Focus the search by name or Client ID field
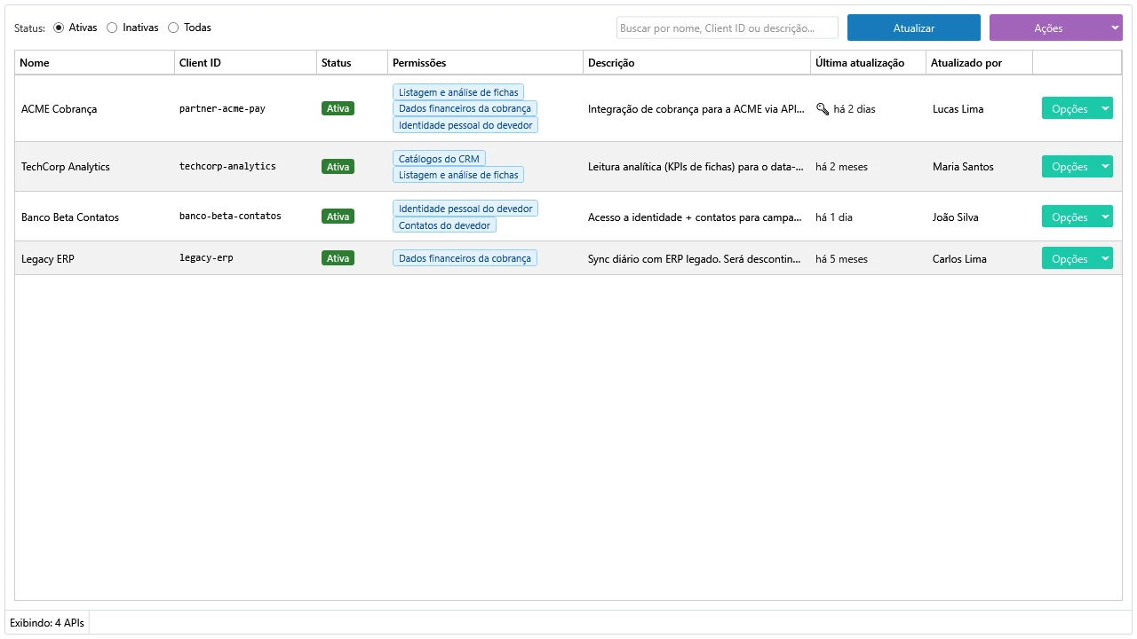 728,28
